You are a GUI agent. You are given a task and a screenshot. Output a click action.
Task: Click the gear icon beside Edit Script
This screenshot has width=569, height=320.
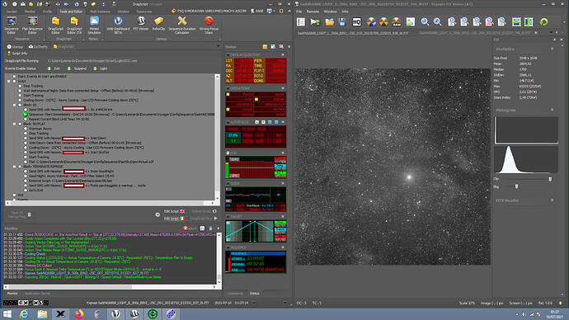158,214
